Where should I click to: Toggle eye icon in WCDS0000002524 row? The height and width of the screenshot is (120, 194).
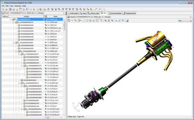click(46, 109)
